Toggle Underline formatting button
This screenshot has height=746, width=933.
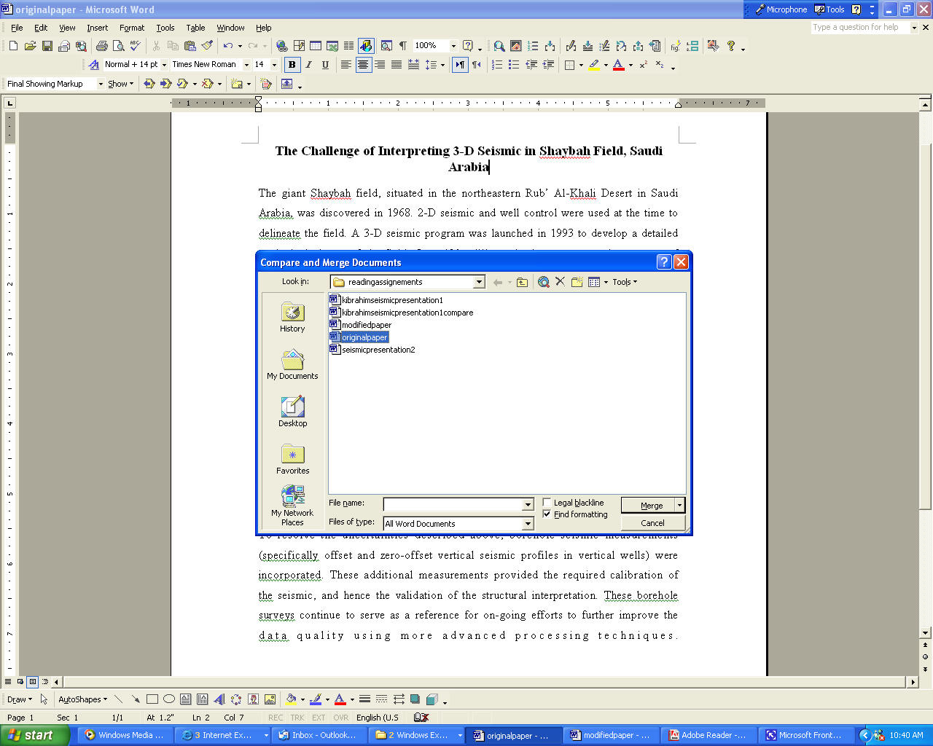(325, 65)
